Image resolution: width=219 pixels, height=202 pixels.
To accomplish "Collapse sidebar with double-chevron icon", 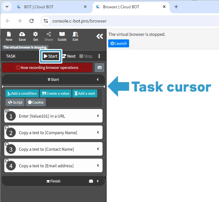I will coord(100,36).
